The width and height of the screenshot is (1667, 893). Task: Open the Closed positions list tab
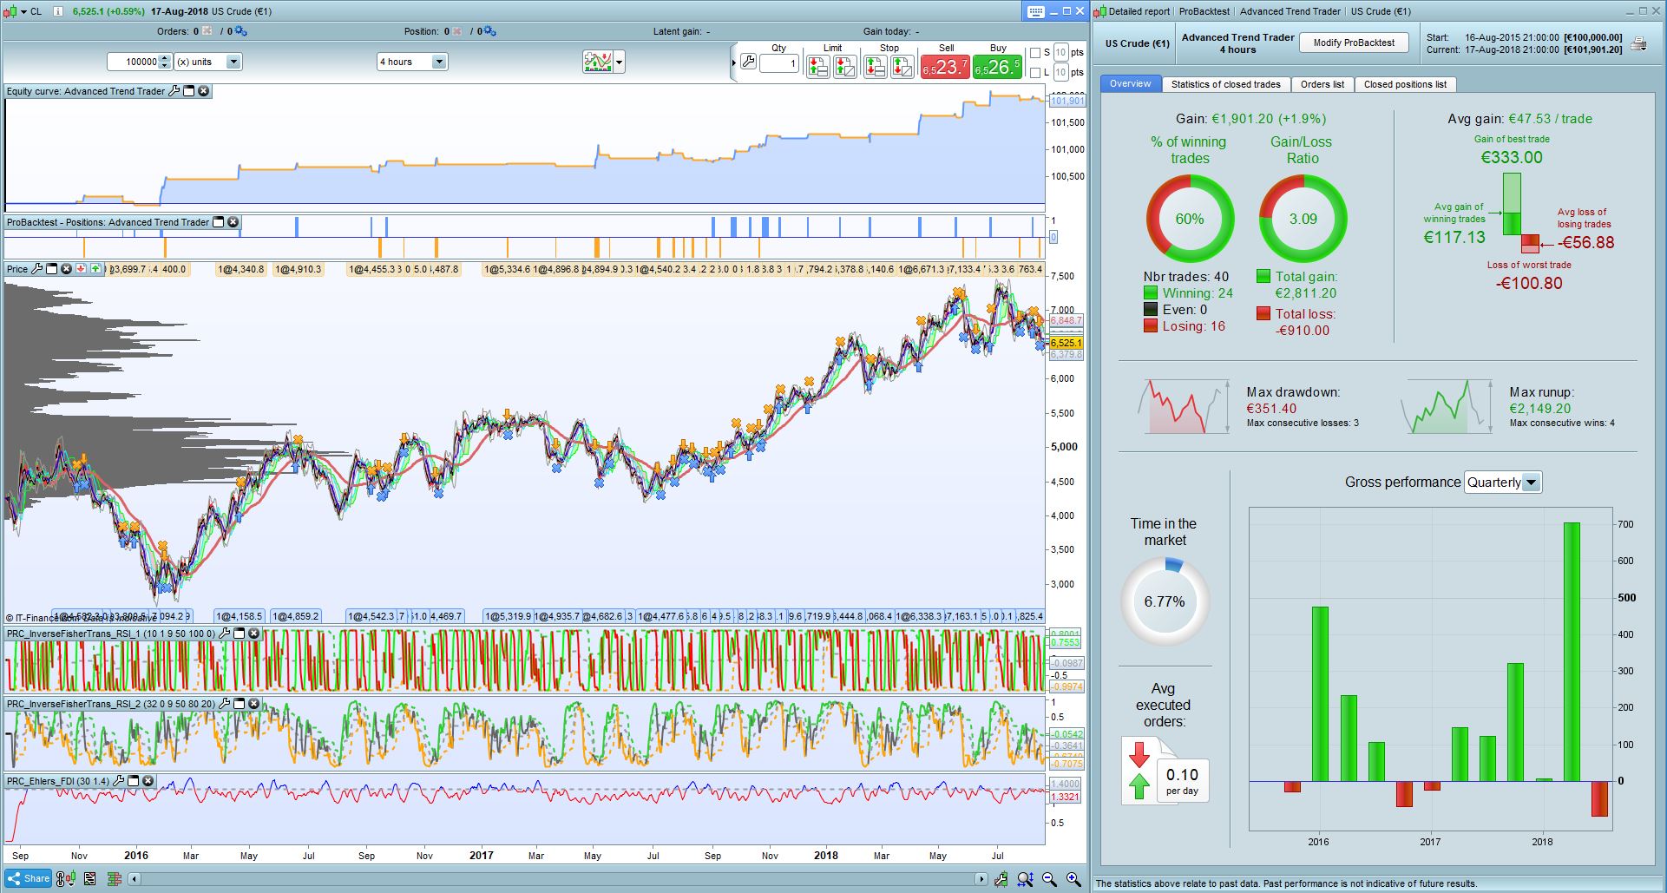coord(1404,84)
